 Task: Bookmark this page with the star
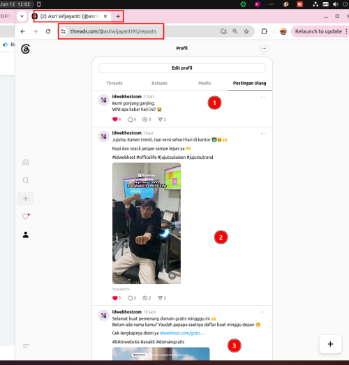[x=246, y=31]
